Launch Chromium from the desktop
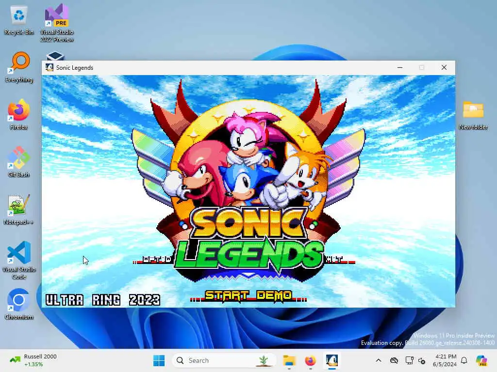This screenshot has height=372, width=497. tap(19, 304)
